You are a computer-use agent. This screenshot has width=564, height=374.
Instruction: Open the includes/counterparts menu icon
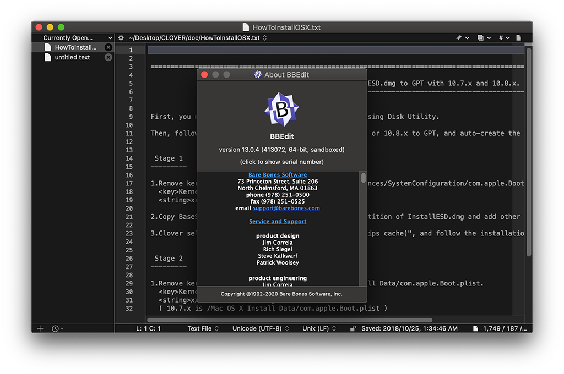[484, 38]
